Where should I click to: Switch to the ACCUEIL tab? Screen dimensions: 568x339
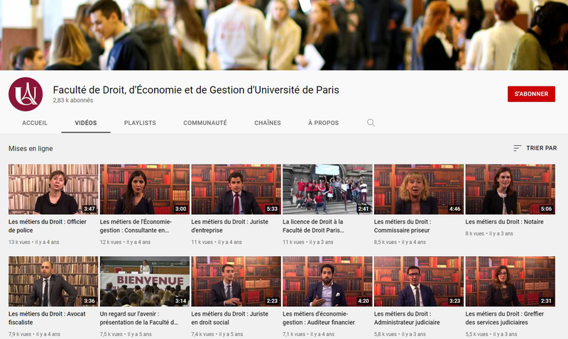(35, 123)
